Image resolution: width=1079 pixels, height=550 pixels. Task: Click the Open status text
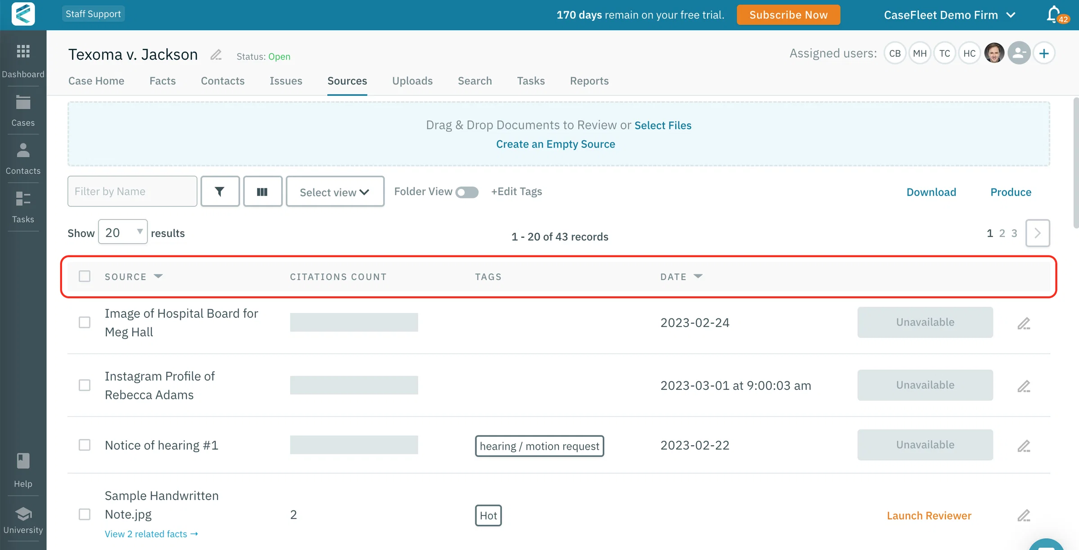(x=279, y=57)
